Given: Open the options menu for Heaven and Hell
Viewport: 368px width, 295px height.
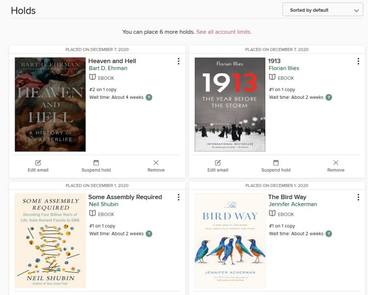Looking at the screenshot, I should click(x=179, y=61).
